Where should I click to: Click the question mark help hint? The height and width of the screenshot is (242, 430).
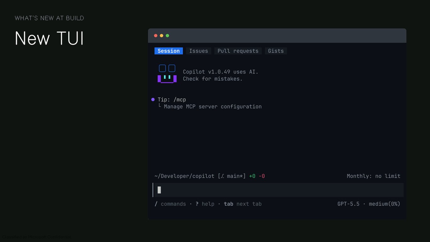point(205,204)
